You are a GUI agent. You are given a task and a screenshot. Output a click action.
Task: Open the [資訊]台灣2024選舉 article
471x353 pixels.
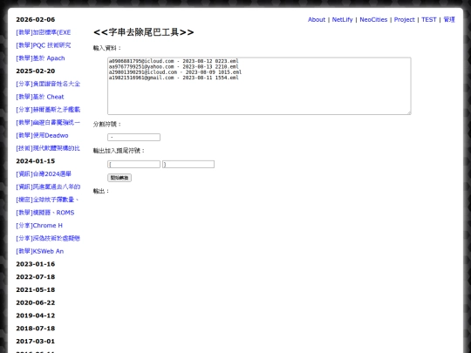click(44, 173)
